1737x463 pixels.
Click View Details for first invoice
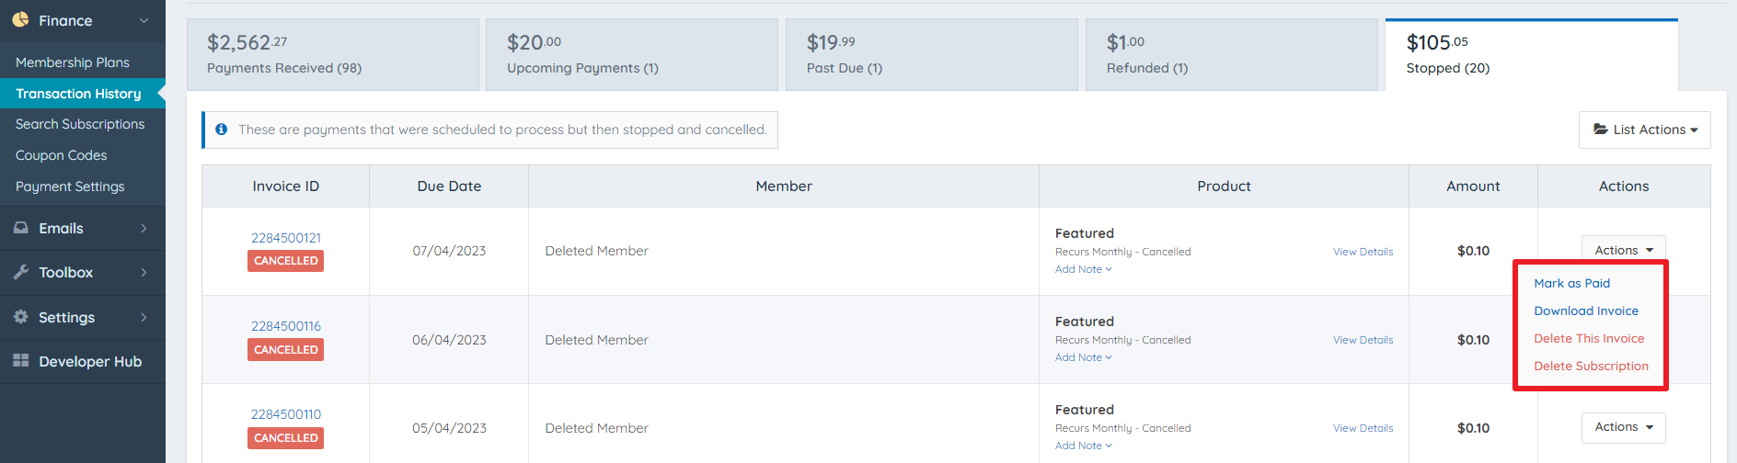pos(1363,252)
